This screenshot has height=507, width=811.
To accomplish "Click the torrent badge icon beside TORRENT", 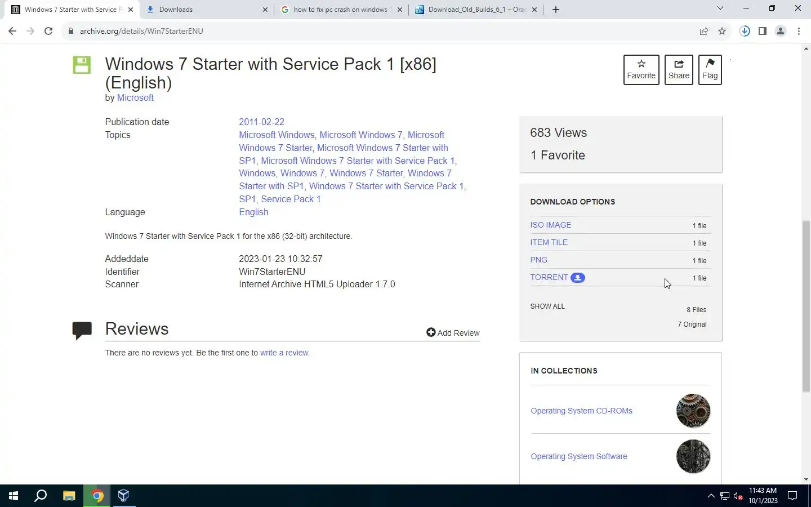I will coord(578,277).
